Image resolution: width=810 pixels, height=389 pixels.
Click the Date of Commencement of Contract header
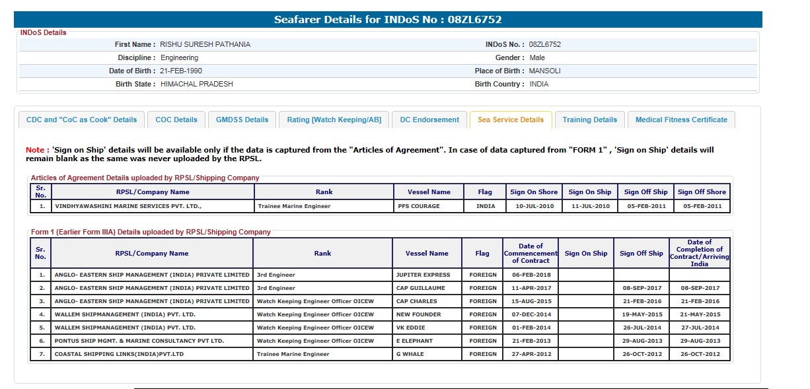[531, 254]
